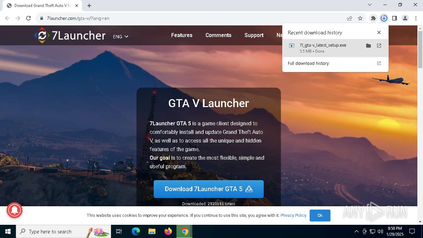
Task: Click the scrollbar down arrow
Action: tap(420, 222)
